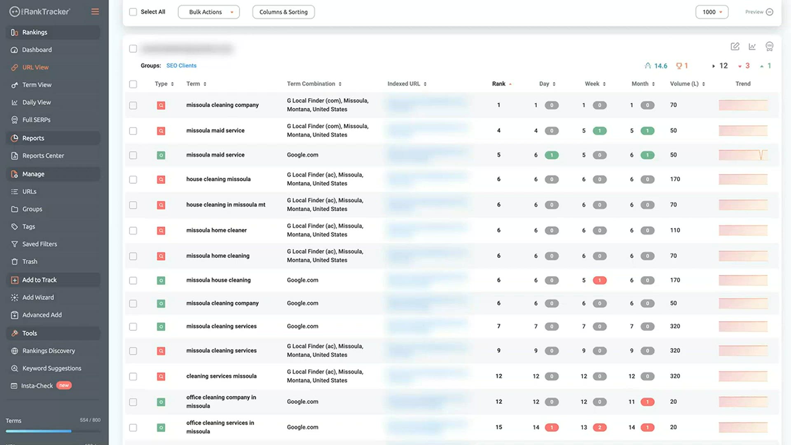Toggle the Select All checkbox
791x445 pixels.
pos(133,12)
